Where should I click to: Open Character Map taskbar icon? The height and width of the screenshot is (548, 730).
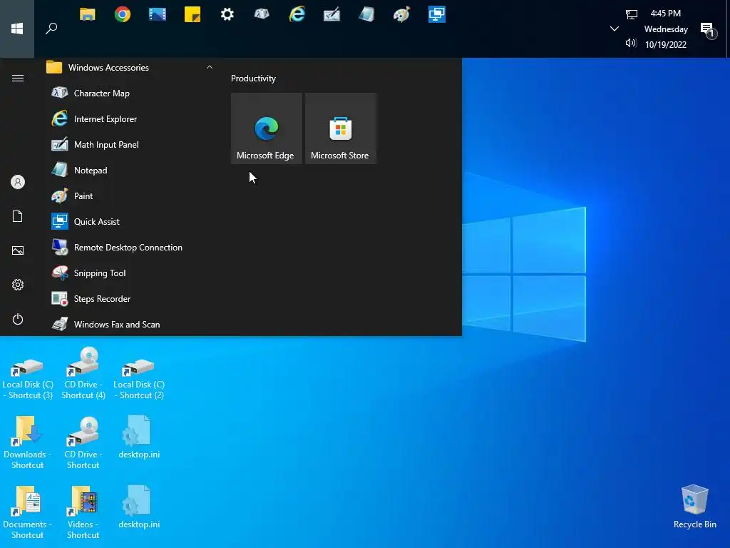pyautogui.click(x=262, y=14)
